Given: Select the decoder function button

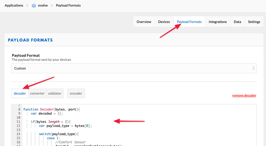Looking at the screenshot, I should [x=20, y=93].
